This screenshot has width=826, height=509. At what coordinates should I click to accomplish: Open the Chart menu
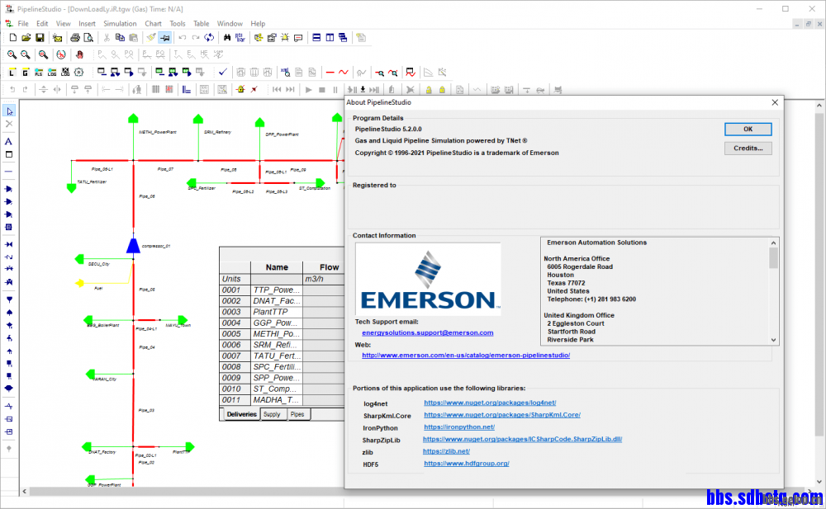click(x=154, y=24)
